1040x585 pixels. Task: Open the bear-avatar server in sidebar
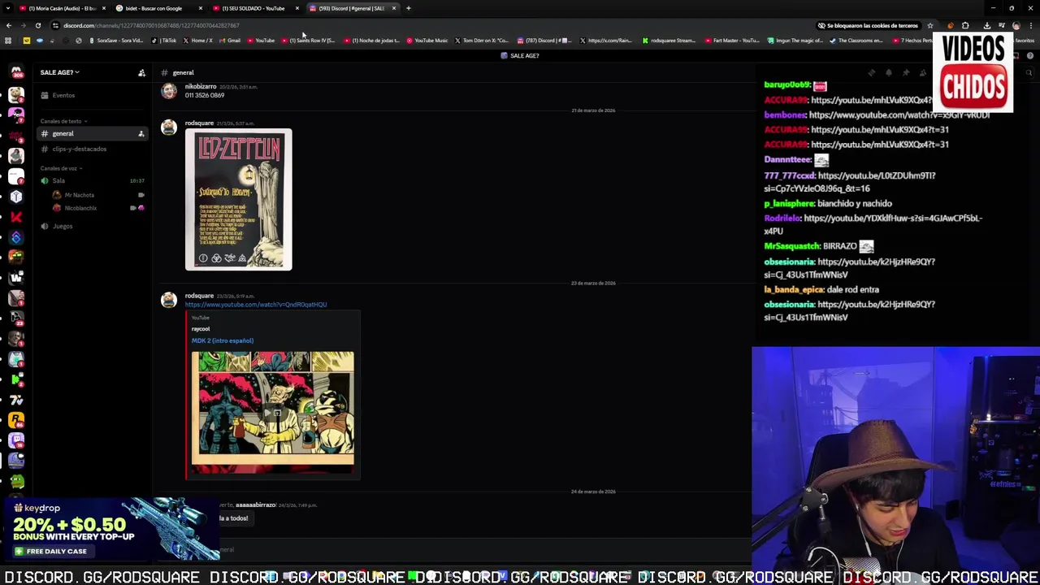16,95
